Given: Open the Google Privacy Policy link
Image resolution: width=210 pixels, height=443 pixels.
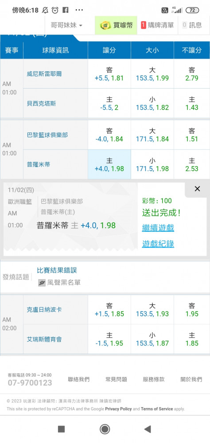Looking at the screenshot, I should tap(118, 409).
